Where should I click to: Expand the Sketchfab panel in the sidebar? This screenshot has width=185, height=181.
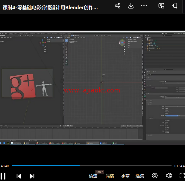(132, 41)
